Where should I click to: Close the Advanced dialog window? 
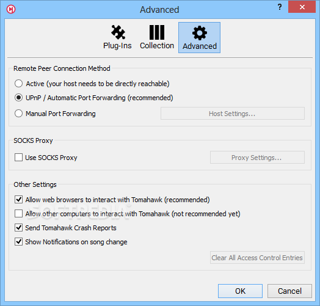tap(302, 7)
